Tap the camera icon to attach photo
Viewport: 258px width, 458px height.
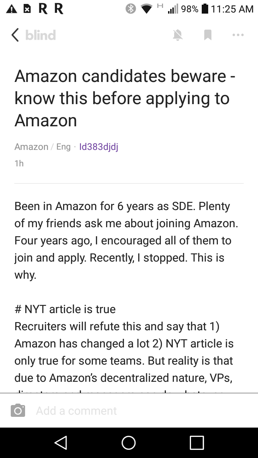[18, 410]
